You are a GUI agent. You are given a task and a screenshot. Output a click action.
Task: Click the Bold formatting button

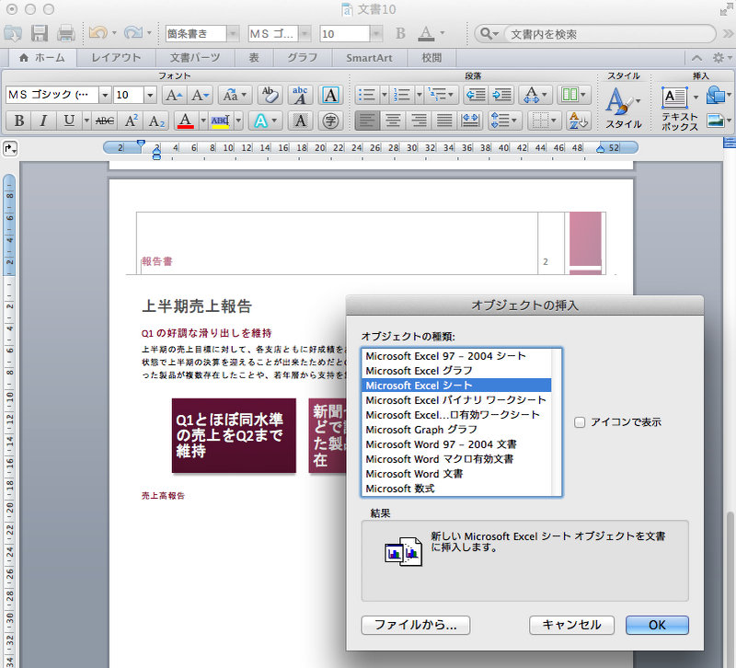18,121
